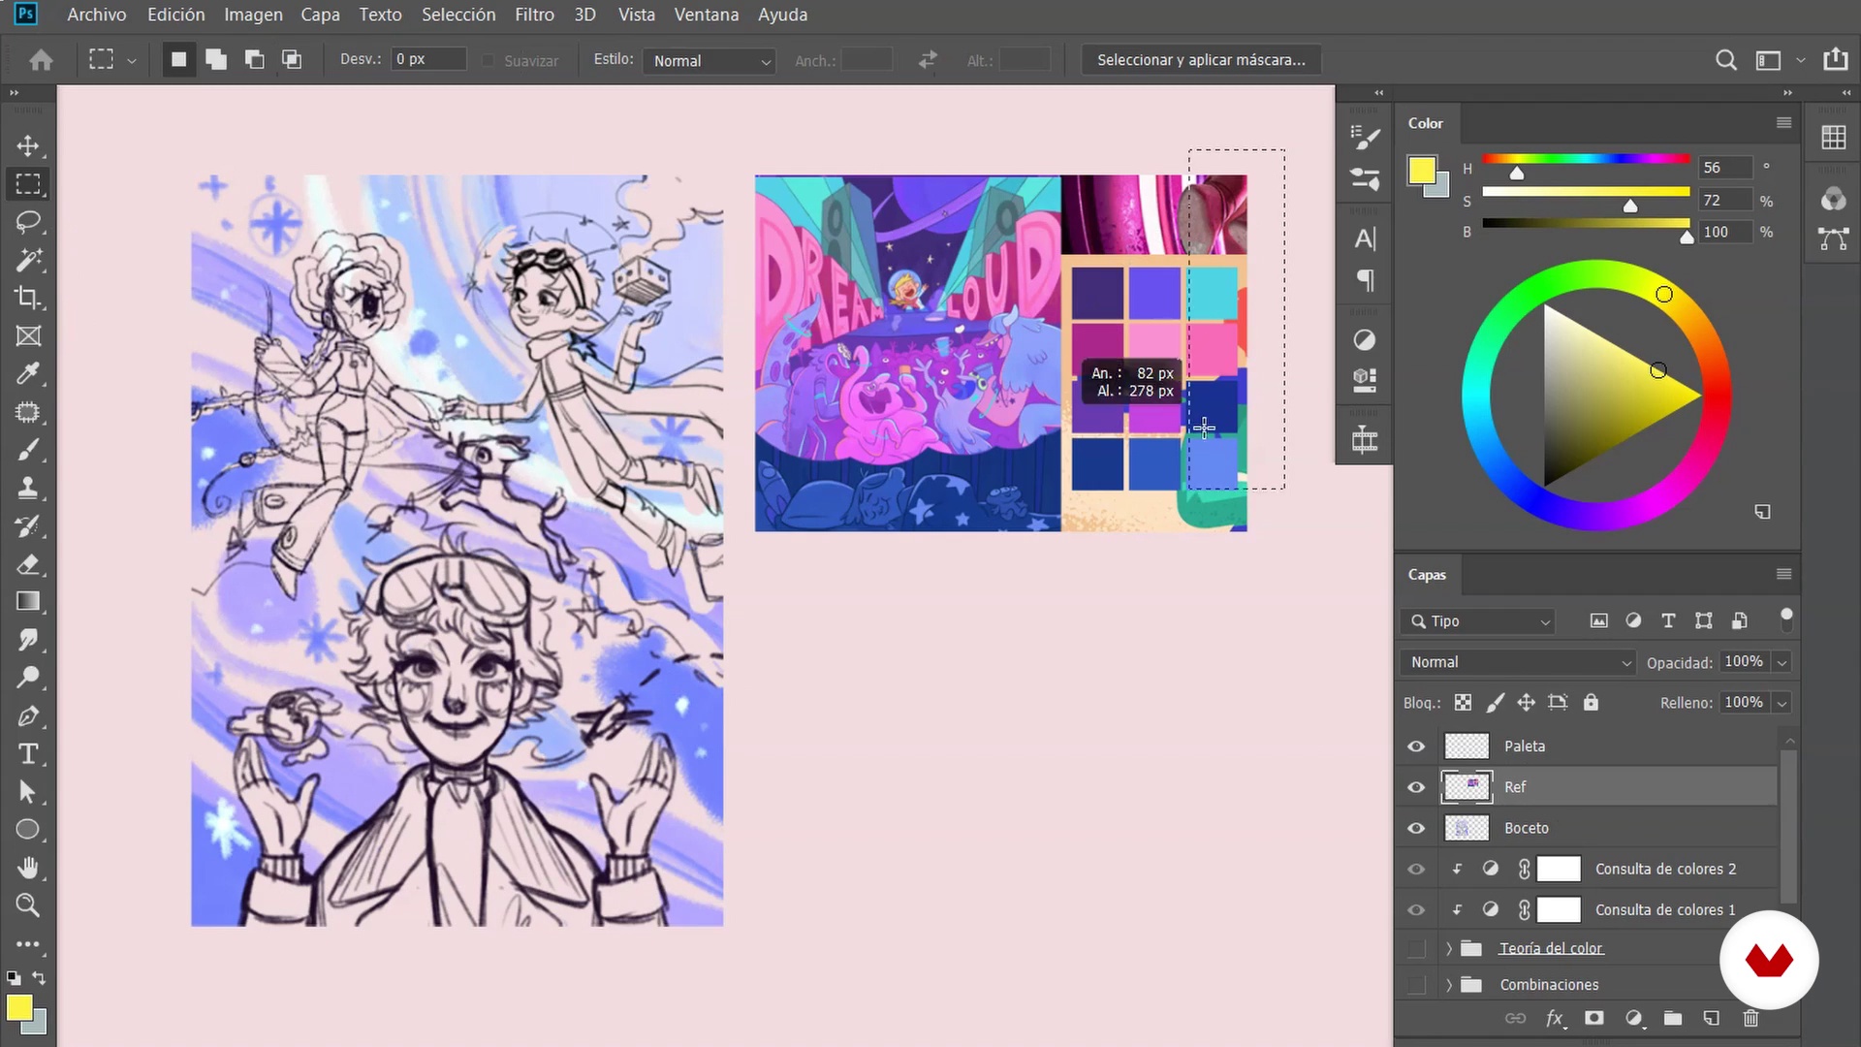
Task: Select the Horizontal Type tool
Action: [x=28, y=754]
